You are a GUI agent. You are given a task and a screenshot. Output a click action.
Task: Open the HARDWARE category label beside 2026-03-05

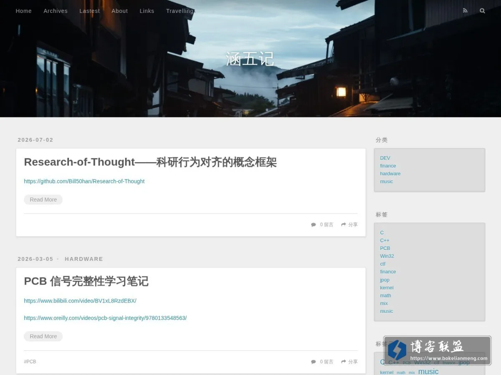(84, 259)
